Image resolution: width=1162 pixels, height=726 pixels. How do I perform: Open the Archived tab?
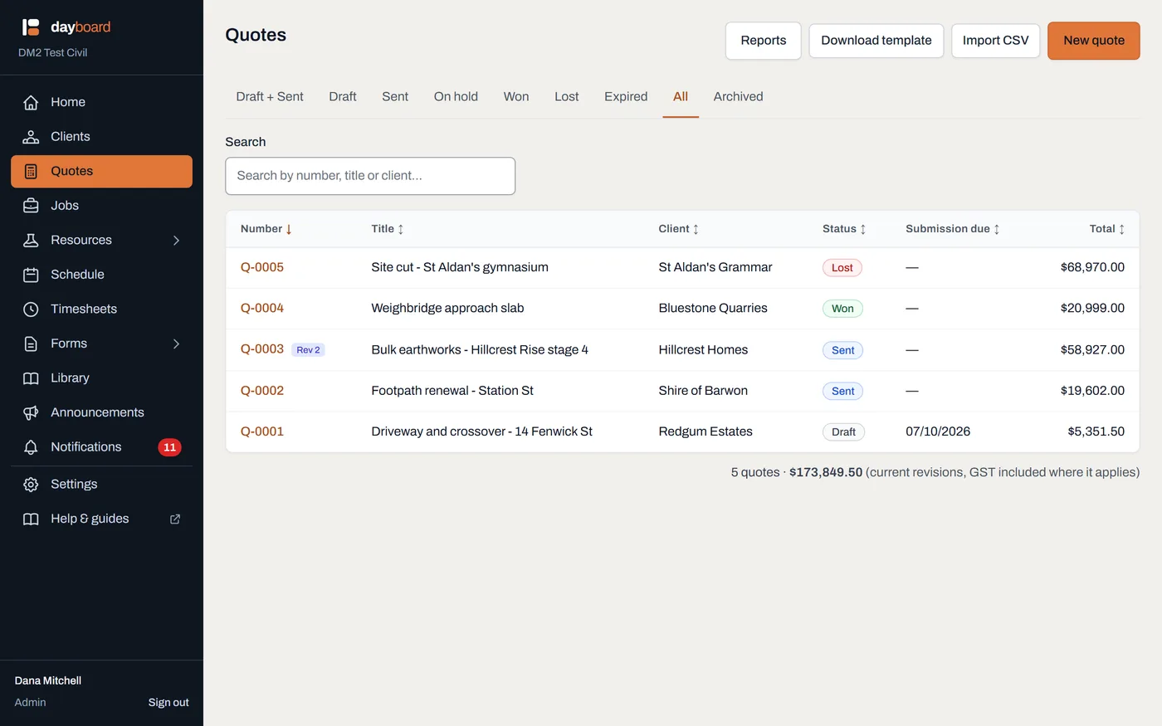pyautogui.click(x=738, y=96)
